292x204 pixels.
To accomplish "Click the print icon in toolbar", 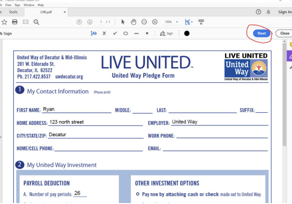I will point(15,22).
